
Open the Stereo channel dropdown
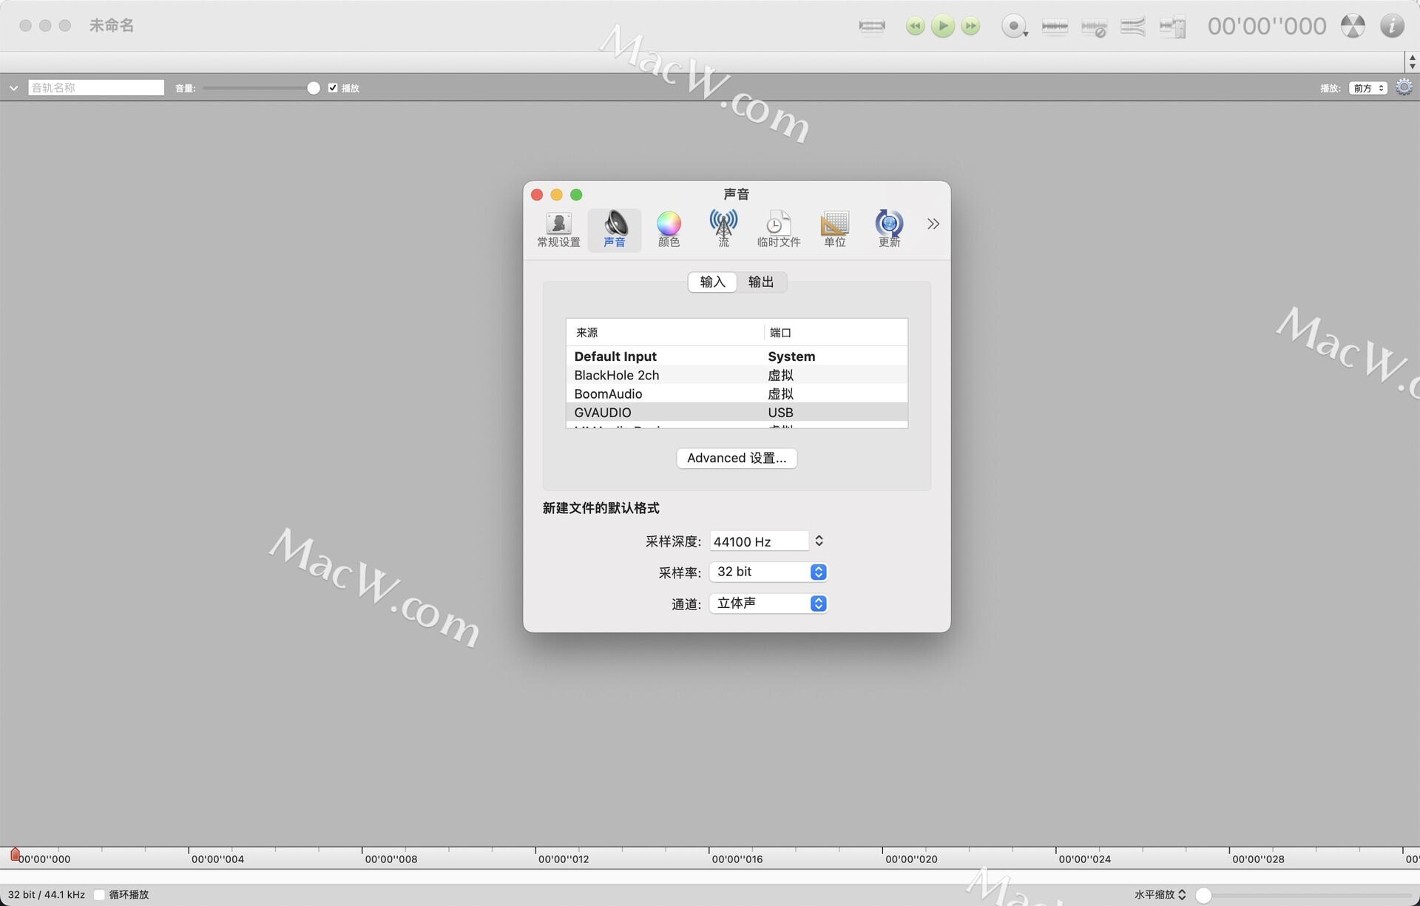pos(768,604)
